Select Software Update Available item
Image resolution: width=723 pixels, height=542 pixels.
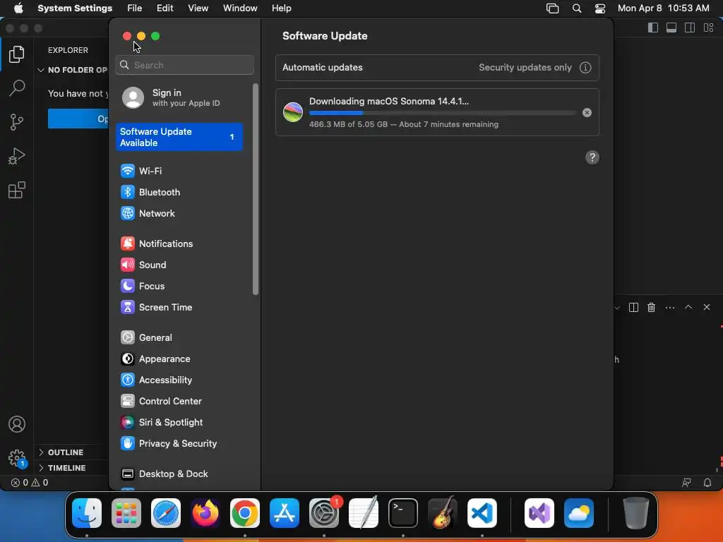[179, 137]
